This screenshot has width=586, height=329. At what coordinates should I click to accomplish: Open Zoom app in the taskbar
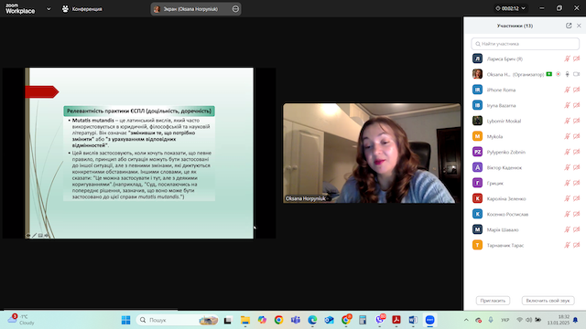click(429, 320)
